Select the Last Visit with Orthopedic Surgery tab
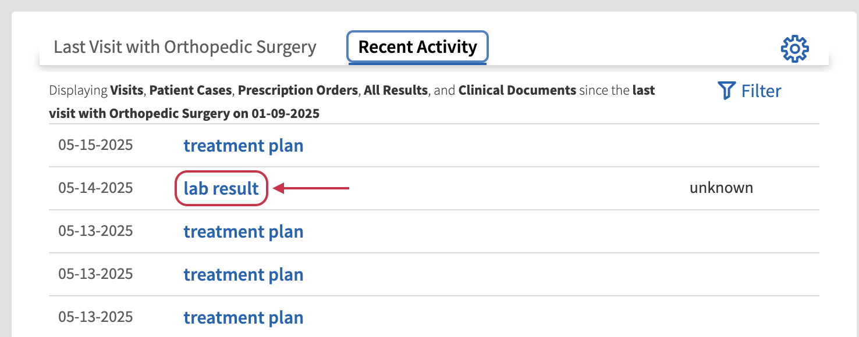 184,47
